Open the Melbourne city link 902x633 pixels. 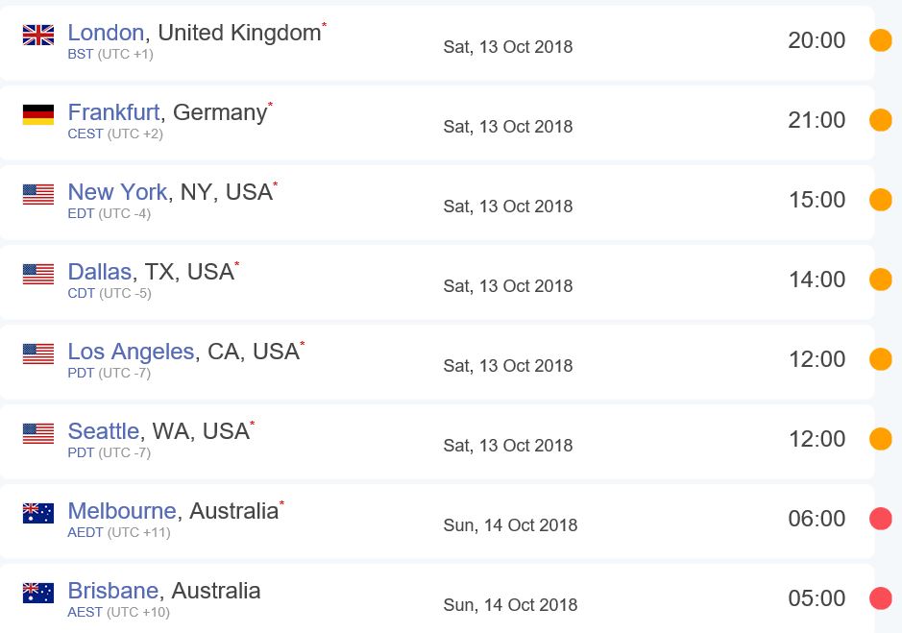pyautogui.click(x=122, y=511)
